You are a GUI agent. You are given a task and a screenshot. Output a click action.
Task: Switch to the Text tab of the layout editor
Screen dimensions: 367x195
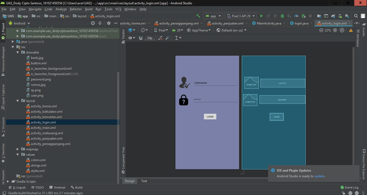point(144,181)
